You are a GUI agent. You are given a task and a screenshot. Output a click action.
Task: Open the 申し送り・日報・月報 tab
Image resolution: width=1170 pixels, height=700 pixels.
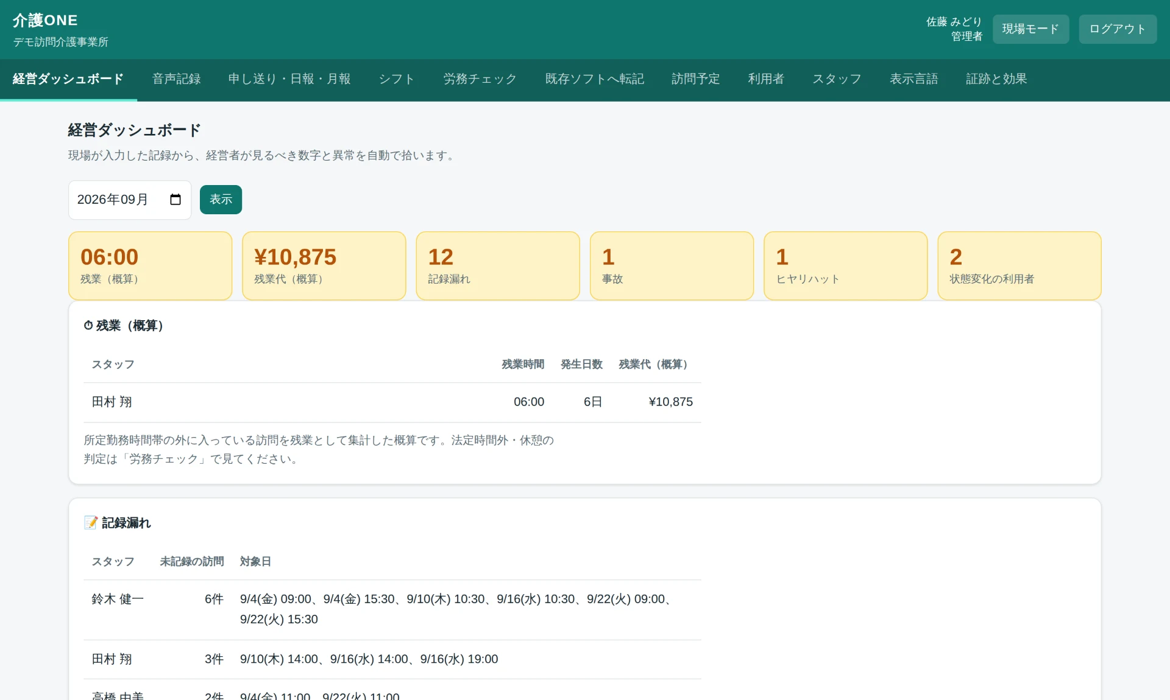(x=289, y=79)
